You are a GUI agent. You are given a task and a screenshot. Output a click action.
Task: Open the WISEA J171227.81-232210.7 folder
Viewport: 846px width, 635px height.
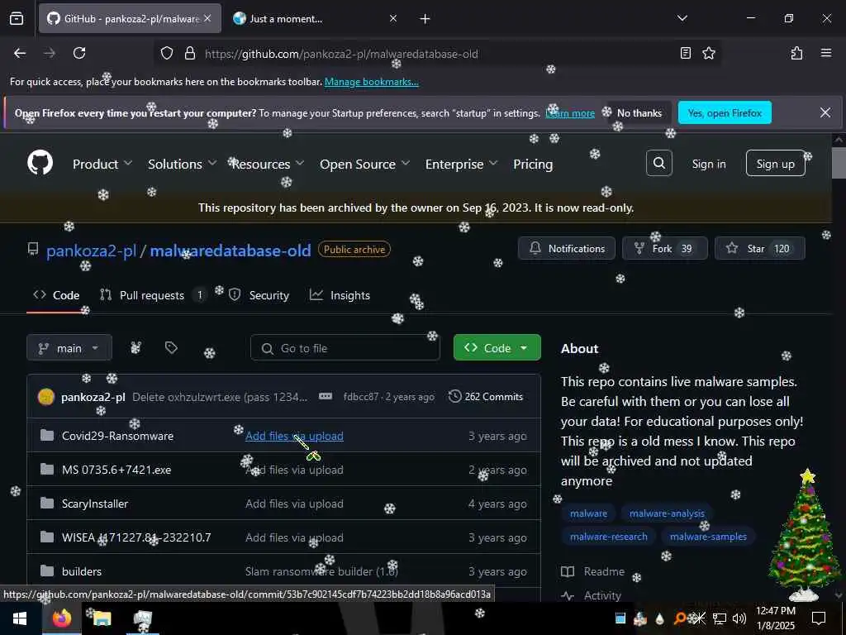(136, 537)
